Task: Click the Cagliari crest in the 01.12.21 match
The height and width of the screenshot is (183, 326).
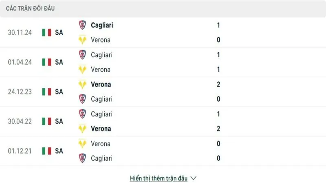Action: 82,158
